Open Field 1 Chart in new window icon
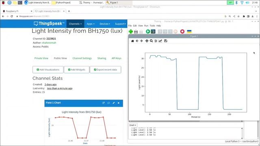This screenshot has width=260, height=146. [104, 103]
